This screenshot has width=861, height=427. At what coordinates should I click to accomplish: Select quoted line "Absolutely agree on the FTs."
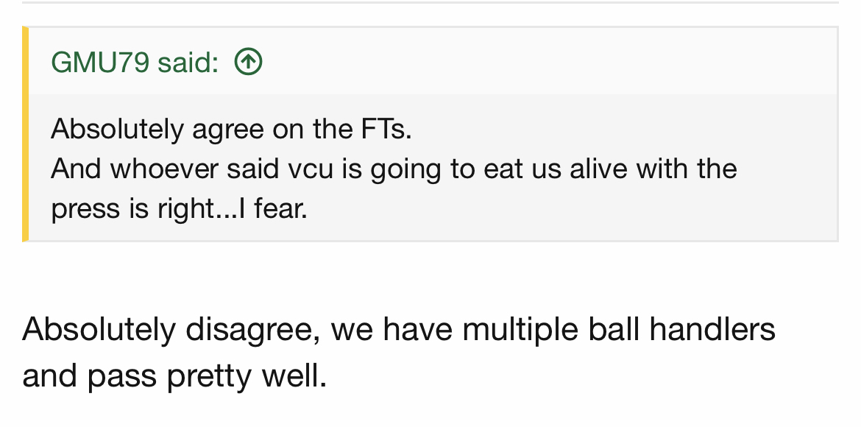(x=231, y=130)
